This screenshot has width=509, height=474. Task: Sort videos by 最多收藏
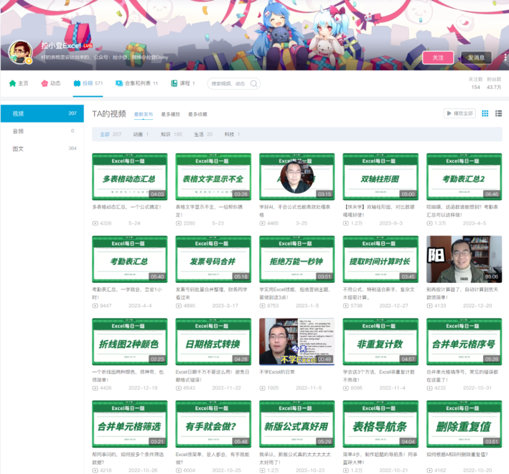(x=198, y=114)
